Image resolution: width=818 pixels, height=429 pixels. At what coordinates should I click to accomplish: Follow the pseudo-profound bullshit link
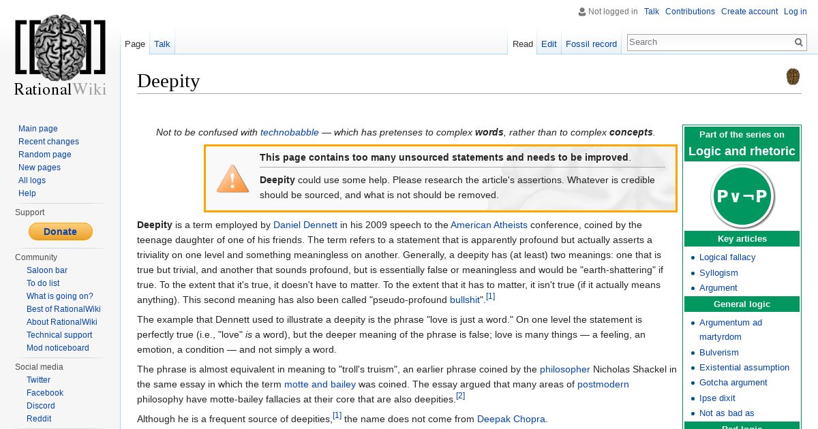[x=466, y=300]
